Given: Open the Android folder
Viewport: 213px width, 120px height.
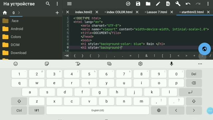Looking at the screenshot, I should 31,29.
